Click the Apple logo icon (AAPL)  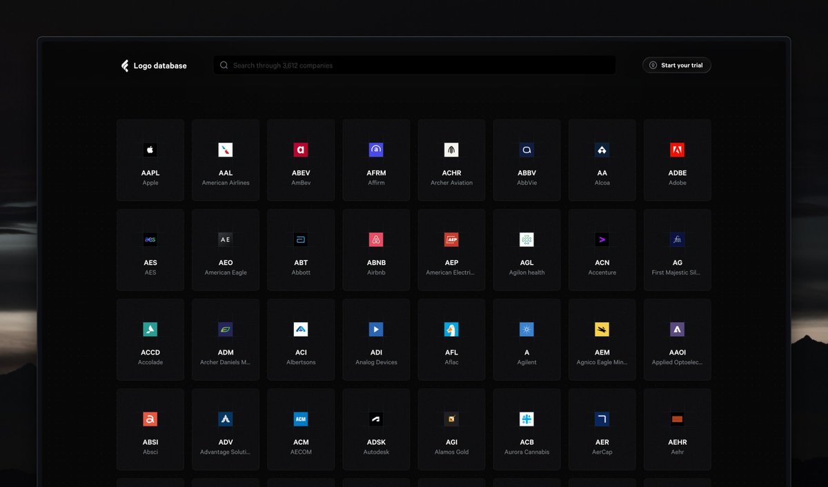tap(150, 150)
